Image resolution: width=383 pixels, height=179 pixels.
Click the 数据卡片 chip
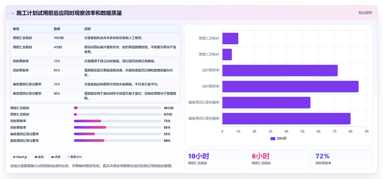pos(75,157)
